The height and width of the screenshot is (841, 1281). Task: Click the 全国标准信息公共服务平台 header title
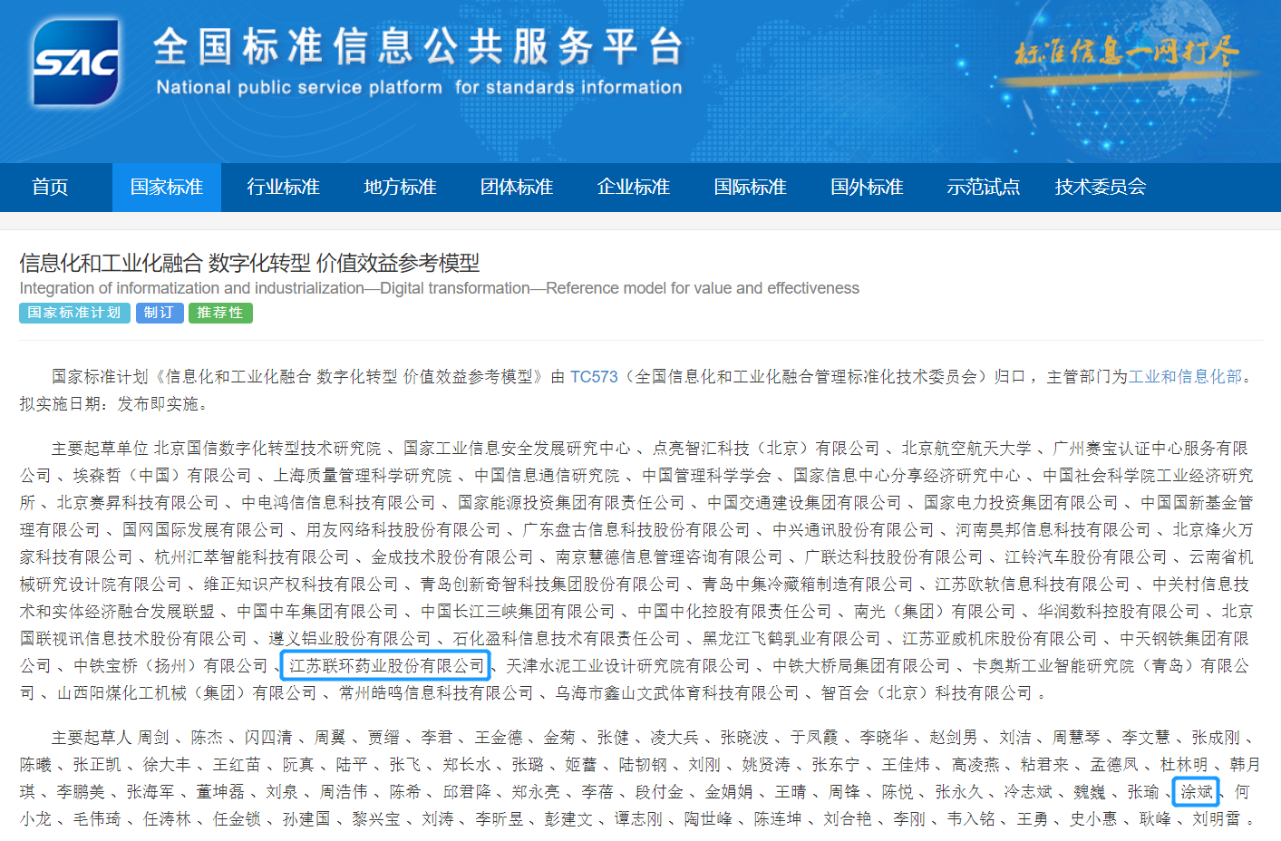pyautogui.click(x=418, y=47)
